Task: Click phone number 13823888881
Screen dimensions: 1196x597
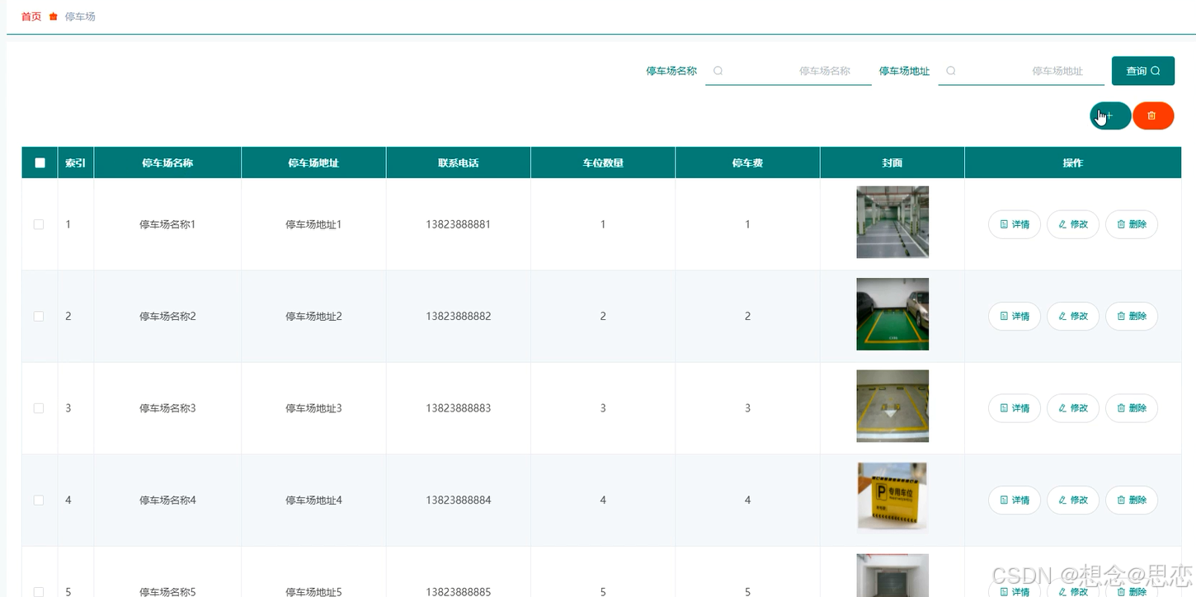Action: (x=459, y=224)
